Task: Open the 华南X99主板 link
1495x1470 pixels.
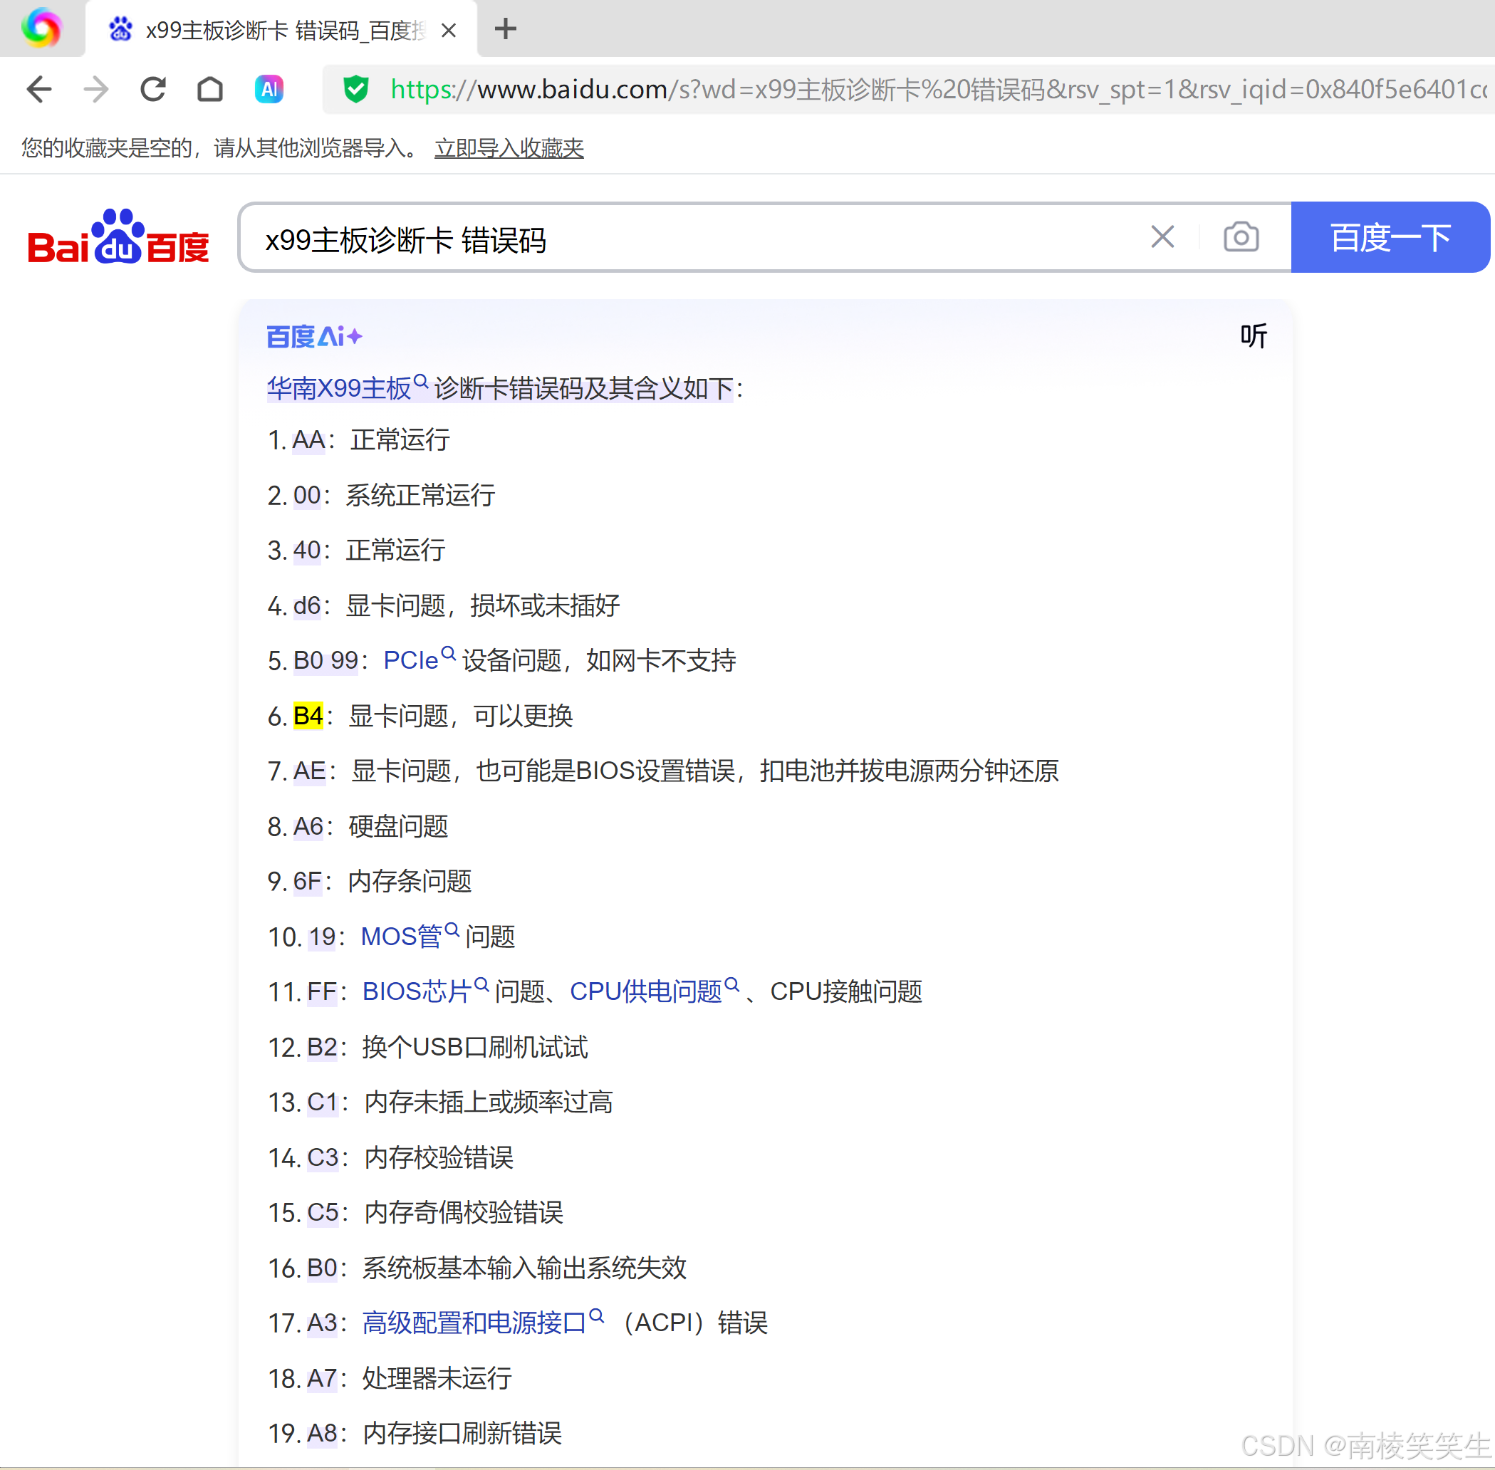Action: point(339,388)
